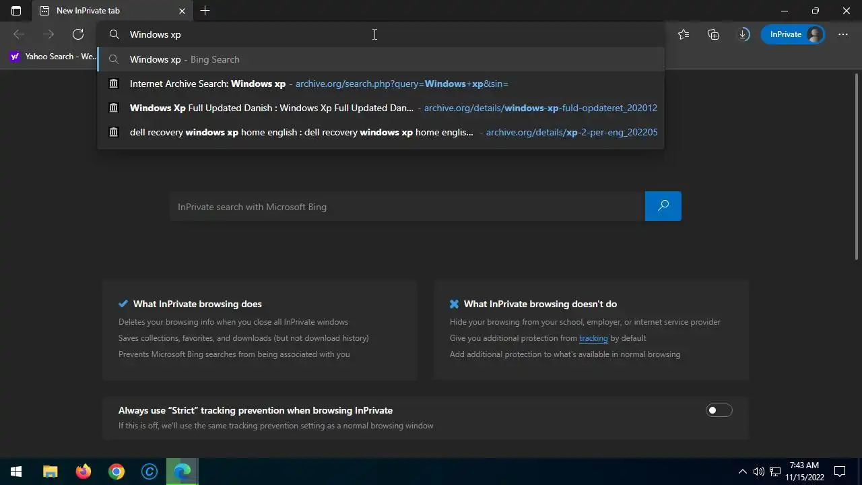862x485 pixels.
Task: Click 'What InPrivate browsing doesn't do' heading
Action: coord(540,304)
